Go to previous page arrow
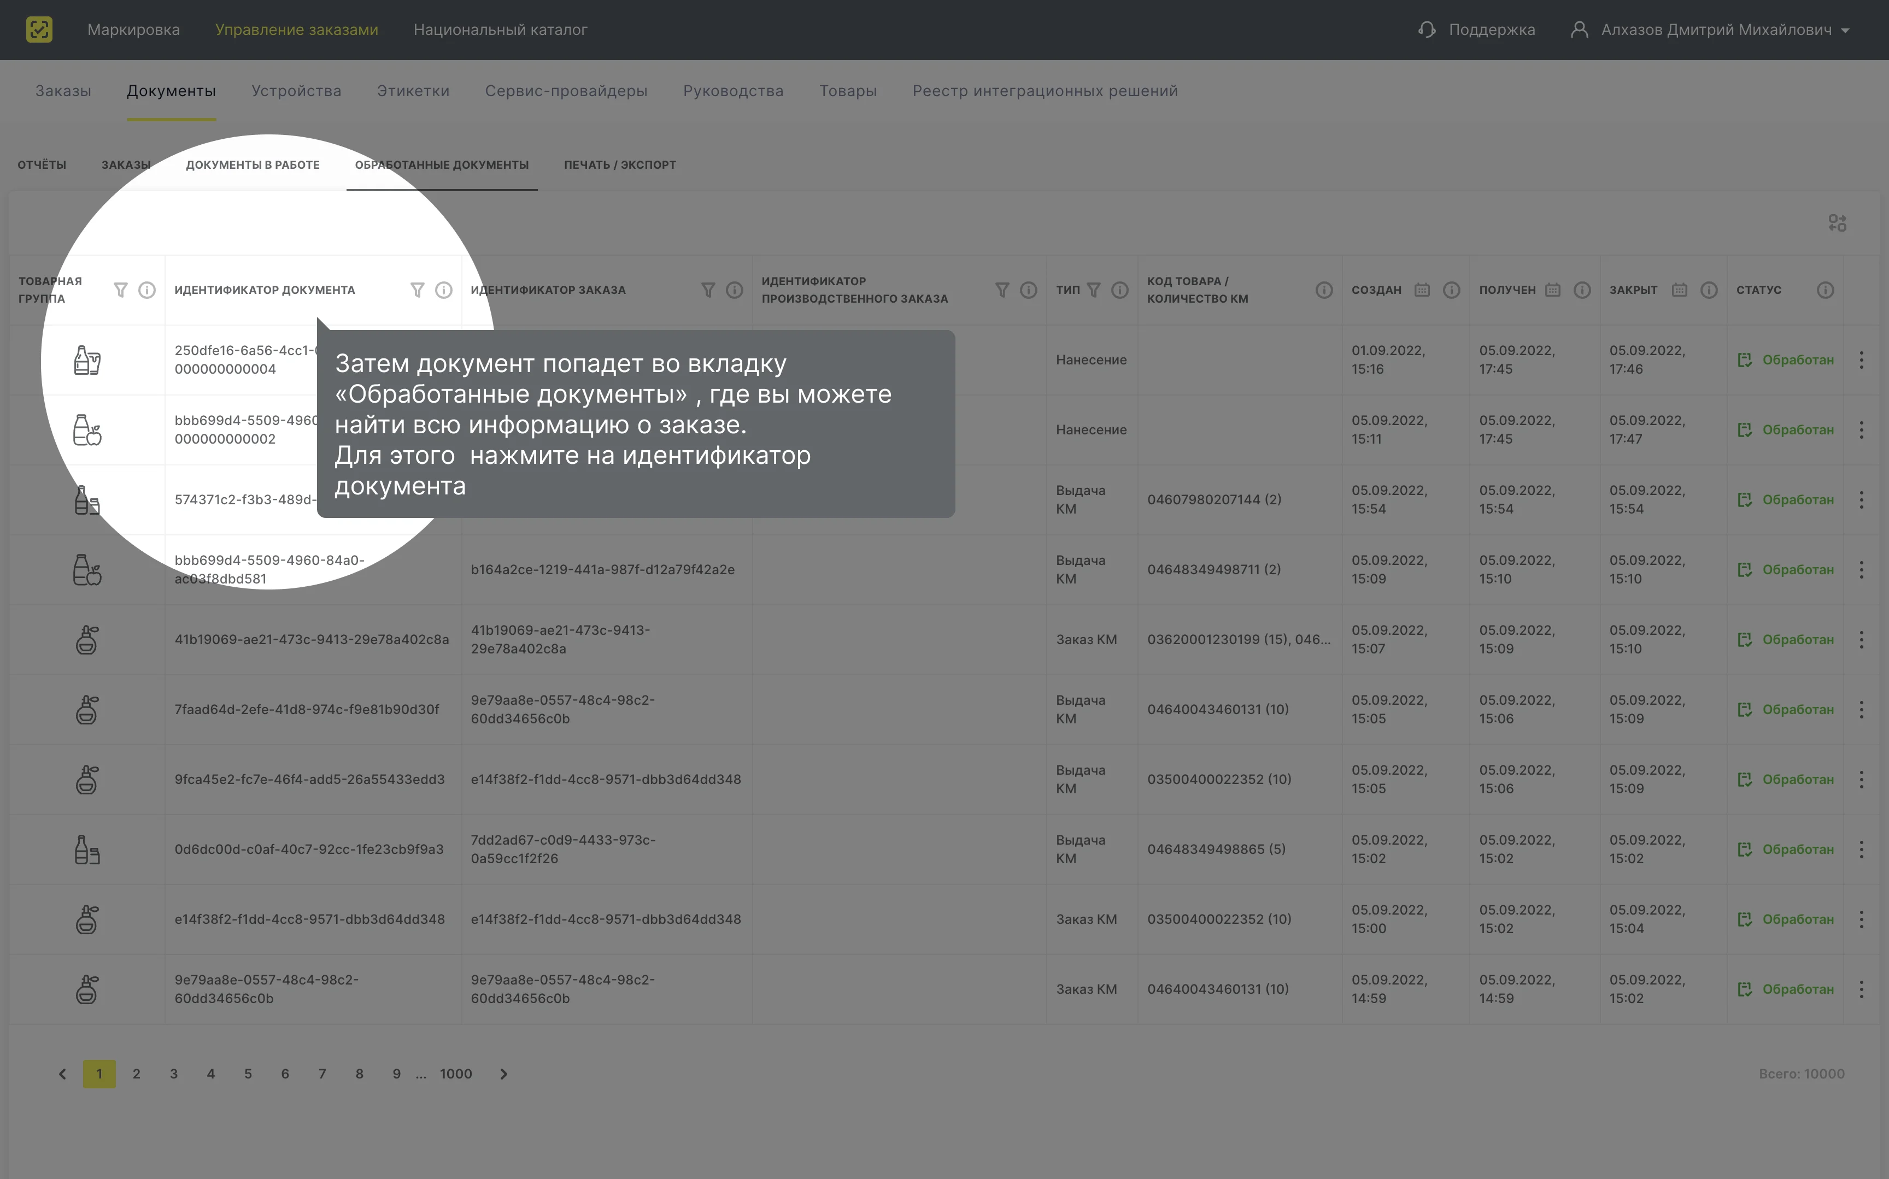The width and height of the screenshot is (1889, 1179). [62, 1075]
